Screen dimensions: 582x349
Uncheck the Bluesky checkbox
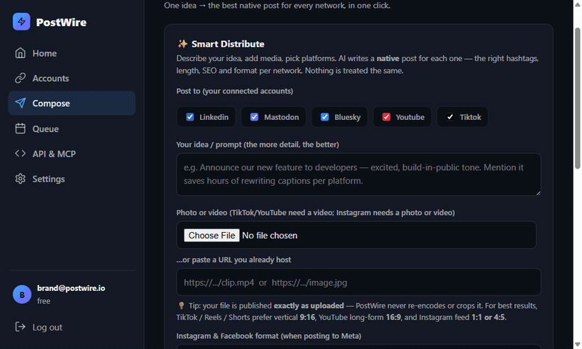(325, 117)
